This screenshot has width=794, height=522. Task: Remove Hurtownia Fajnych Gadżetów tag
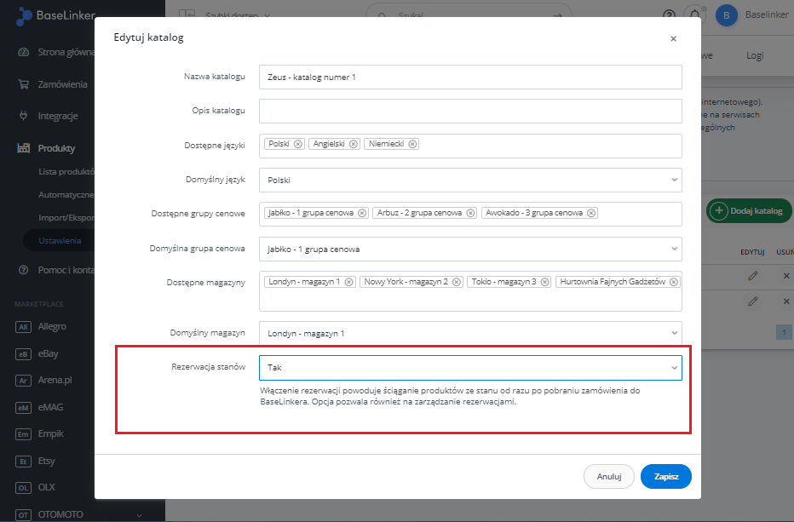coord(673,282)
